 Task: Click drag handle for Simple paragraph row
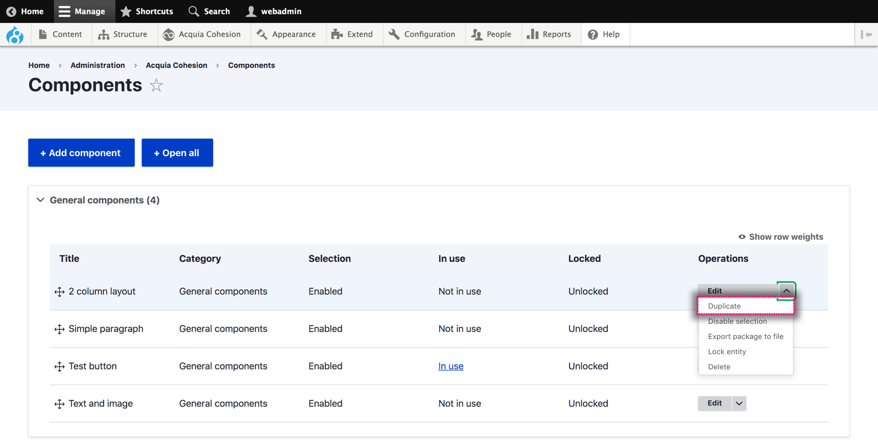coord(59,329)
